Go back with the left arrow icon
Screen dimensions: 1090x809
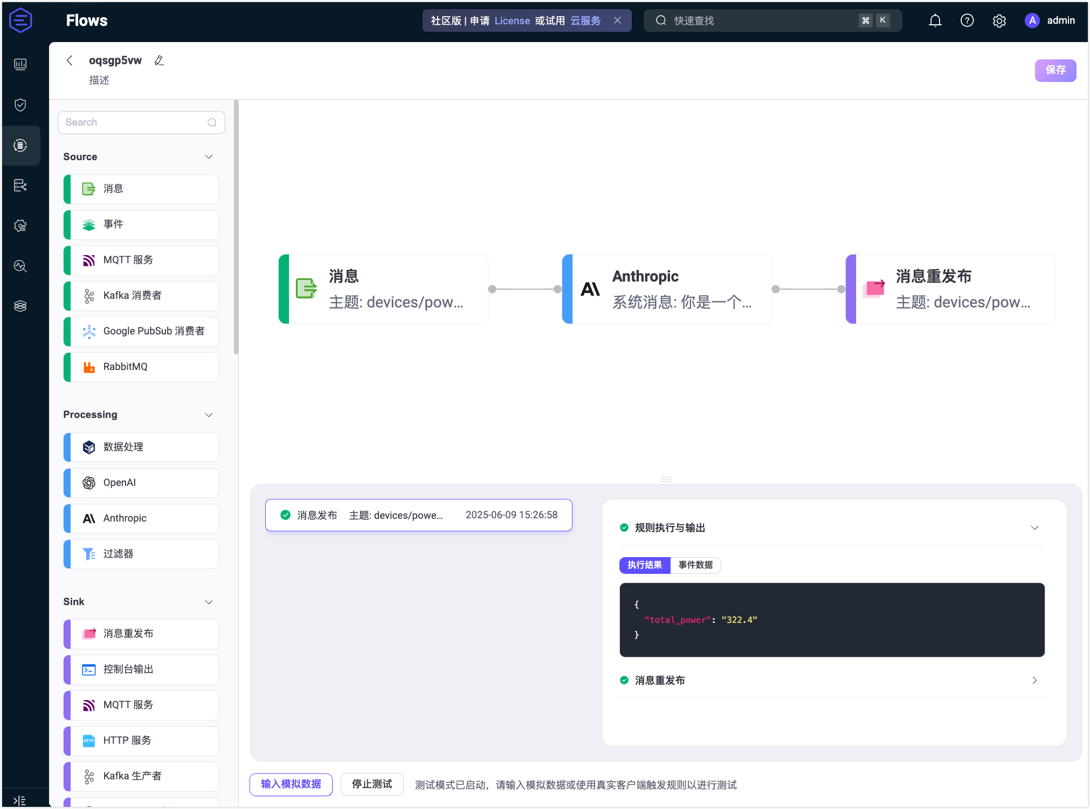(70, 60)
